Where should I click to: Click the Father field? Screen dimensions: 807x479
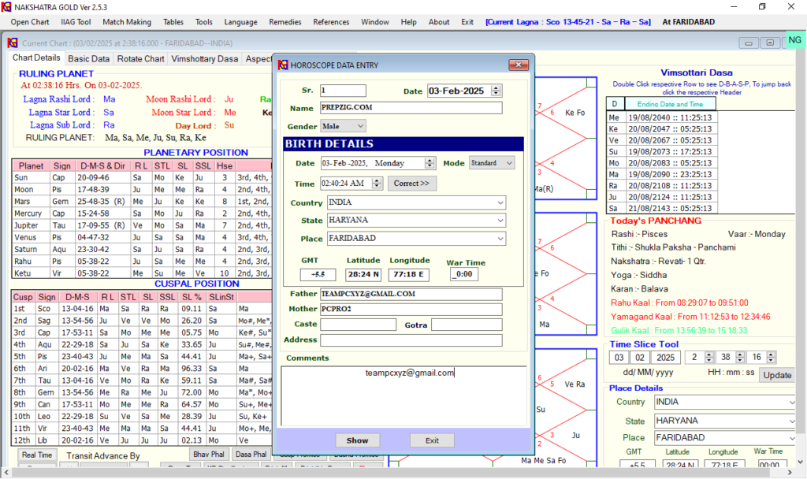tap(411, 294)
